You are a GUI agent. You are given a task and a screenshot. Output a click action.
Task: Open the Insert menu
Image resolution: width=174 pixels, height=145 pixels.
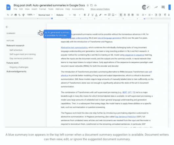34,9
